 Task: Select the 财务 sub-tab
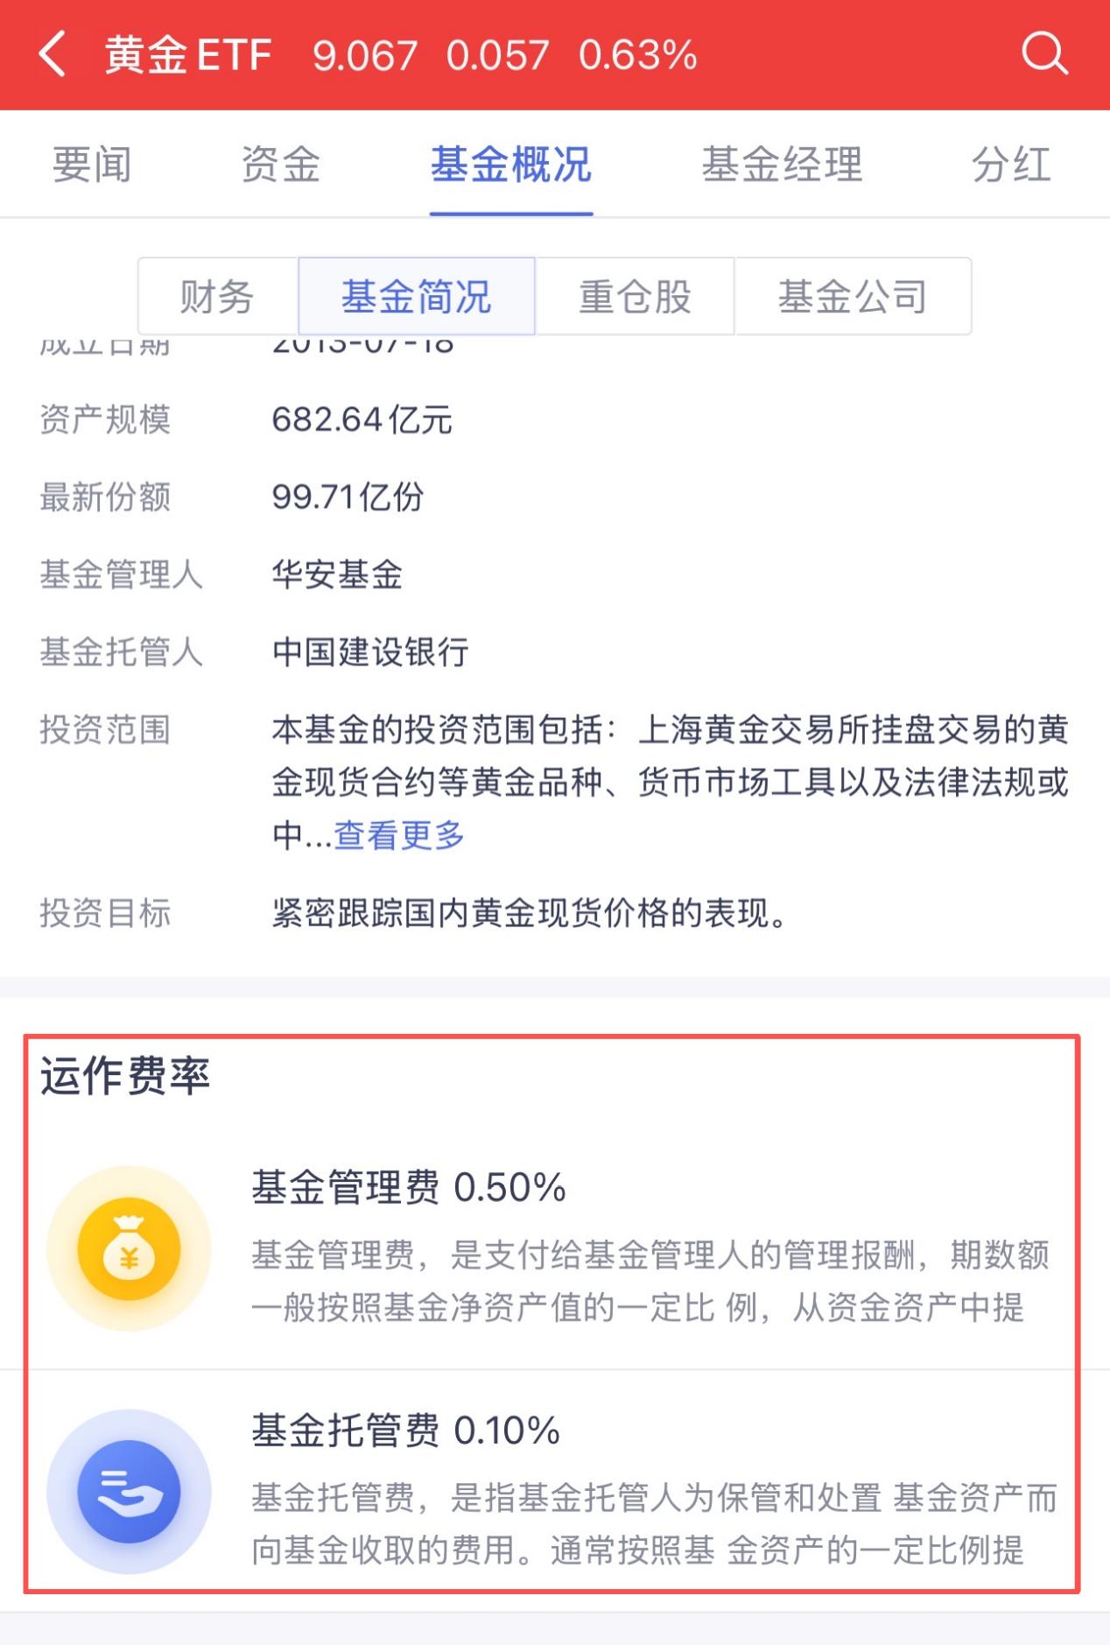click(217, 297)
